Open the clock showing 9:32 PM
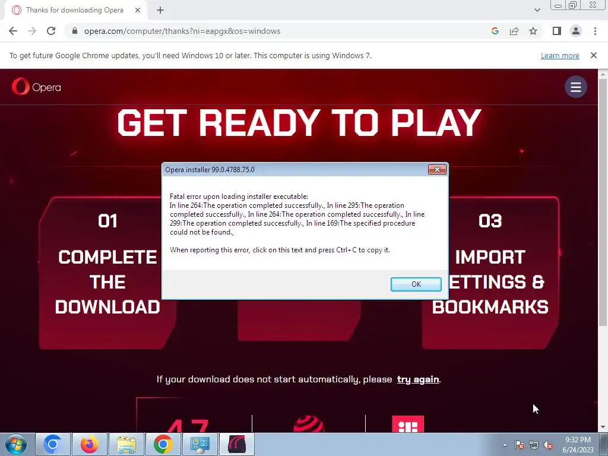 pos(578,445)
